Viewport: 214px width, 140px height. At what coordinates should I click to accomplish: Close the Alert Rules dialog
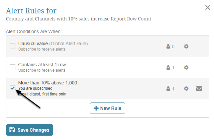208,8
